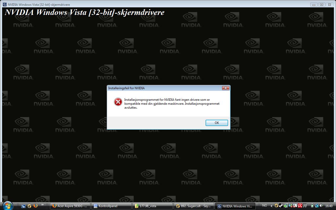336x210 pixels.
Task: Click the 16:40 taskbar clock
Action: tap(329, 206)
